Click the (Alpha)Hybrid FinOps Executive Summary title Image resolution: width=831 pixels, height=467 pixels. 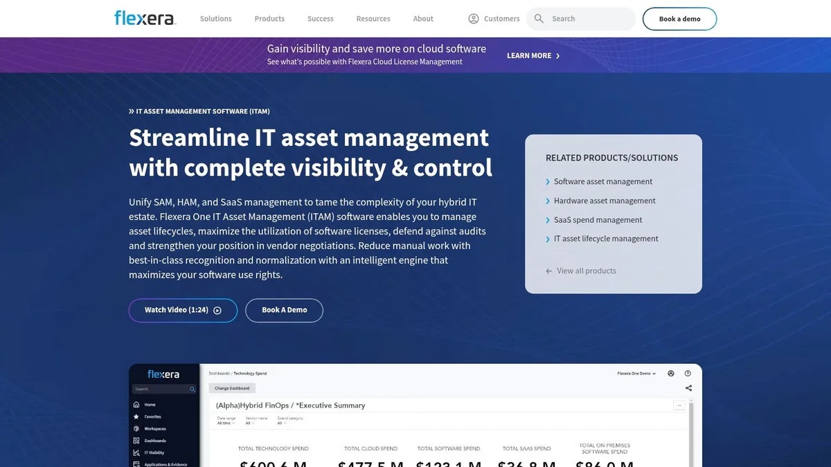pos(290,405)
